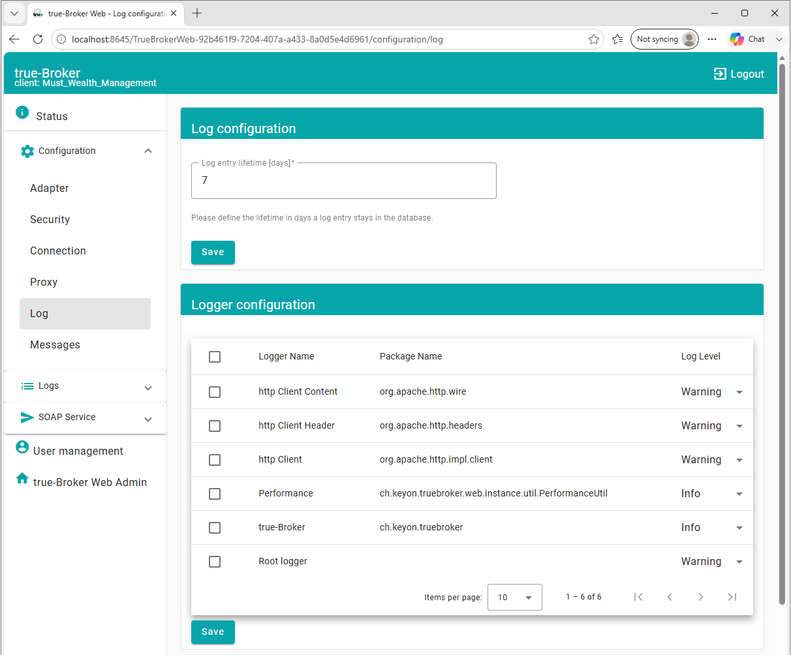The width and height of the screenshot is (791, 655).
Task: Open the Status page
Action: pyautogui.click(x=52, y=116)
